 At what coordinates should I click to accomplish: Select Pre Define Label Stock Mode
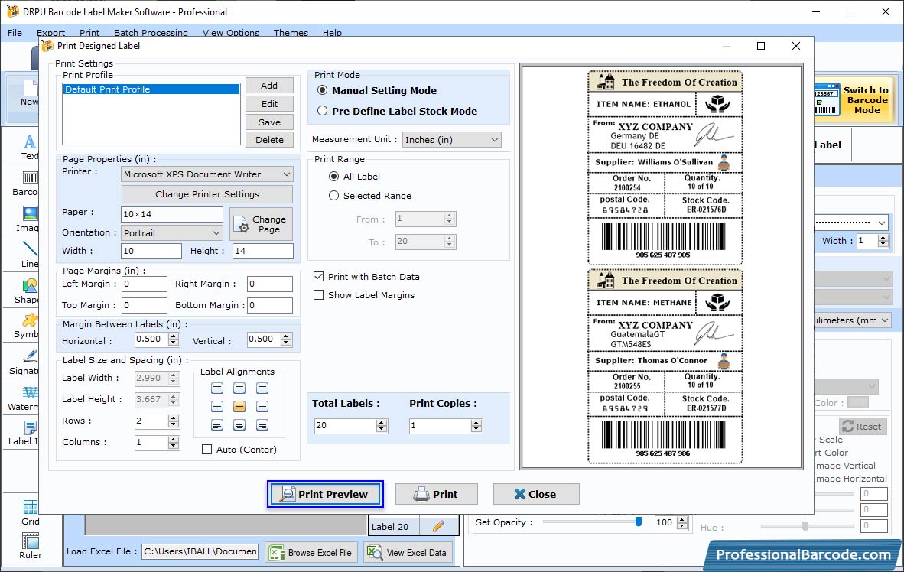click(322, 111)
